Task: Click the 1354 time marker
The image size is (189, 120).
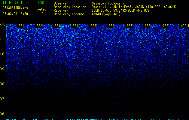Action: click(75, 26)
